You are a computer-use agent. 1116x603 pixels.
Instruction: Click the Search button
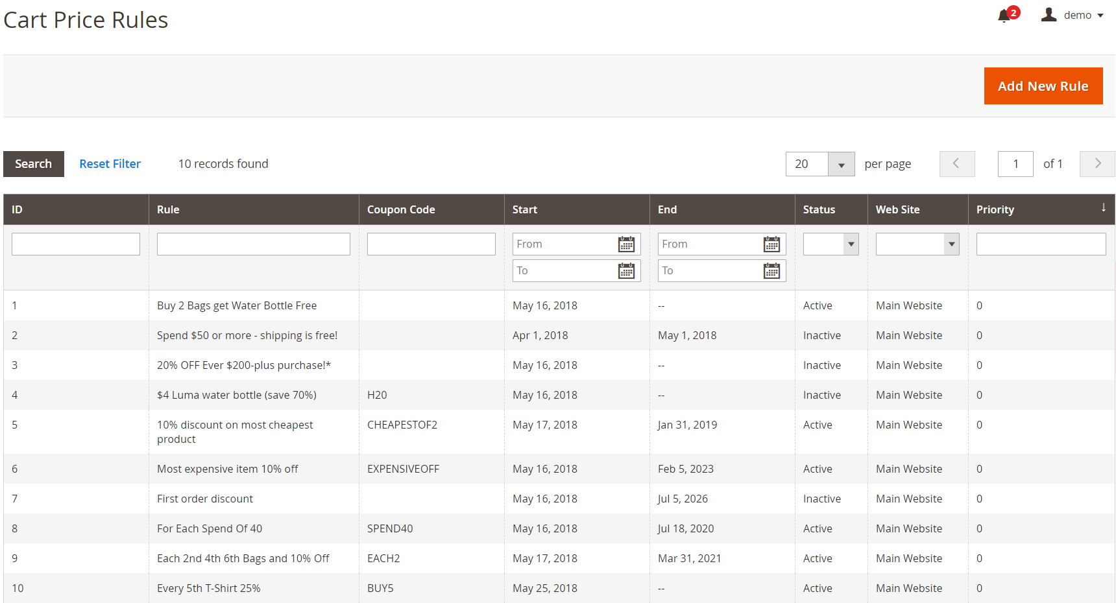(34, 164)
